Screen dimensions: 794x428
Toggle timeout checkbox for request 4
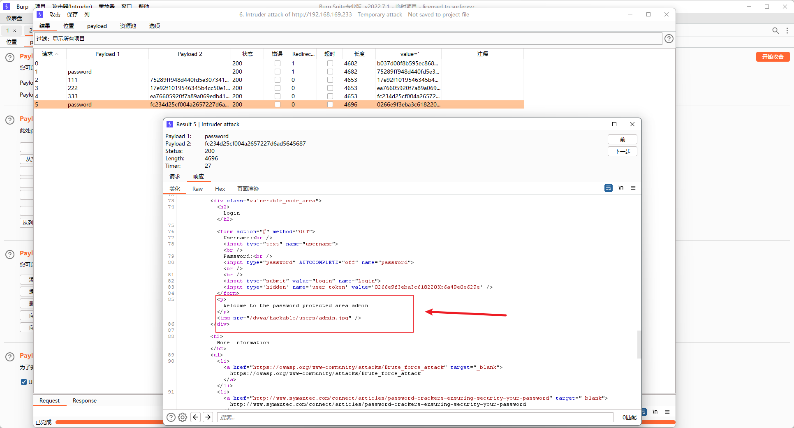(330, 96)
